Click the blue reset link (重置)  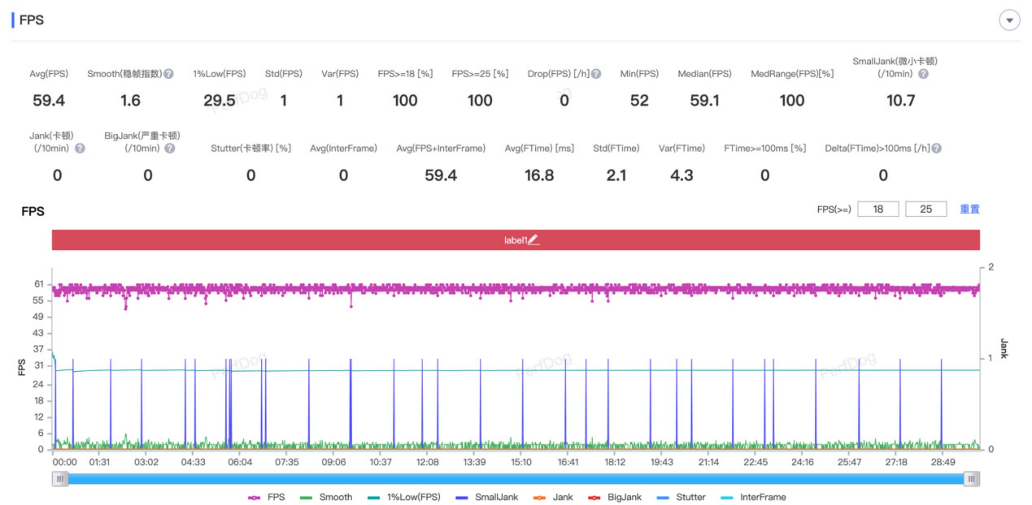[969, 209]
